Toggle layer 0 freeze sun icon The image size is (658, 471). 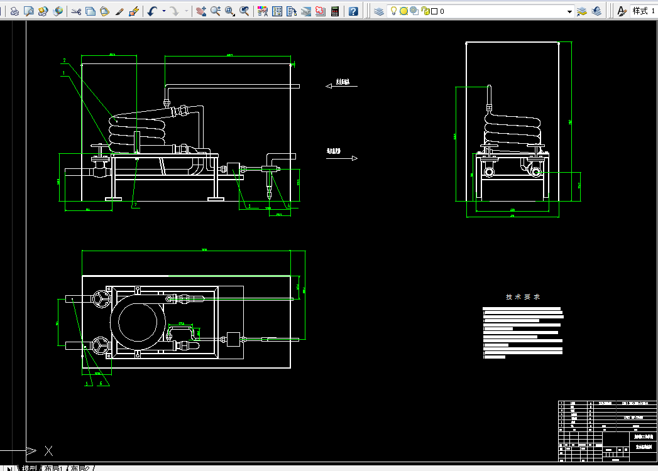click(x=403, y=11)
